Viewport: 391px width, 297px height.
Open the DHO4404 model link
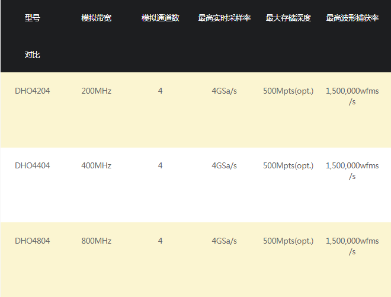(33, 166)
